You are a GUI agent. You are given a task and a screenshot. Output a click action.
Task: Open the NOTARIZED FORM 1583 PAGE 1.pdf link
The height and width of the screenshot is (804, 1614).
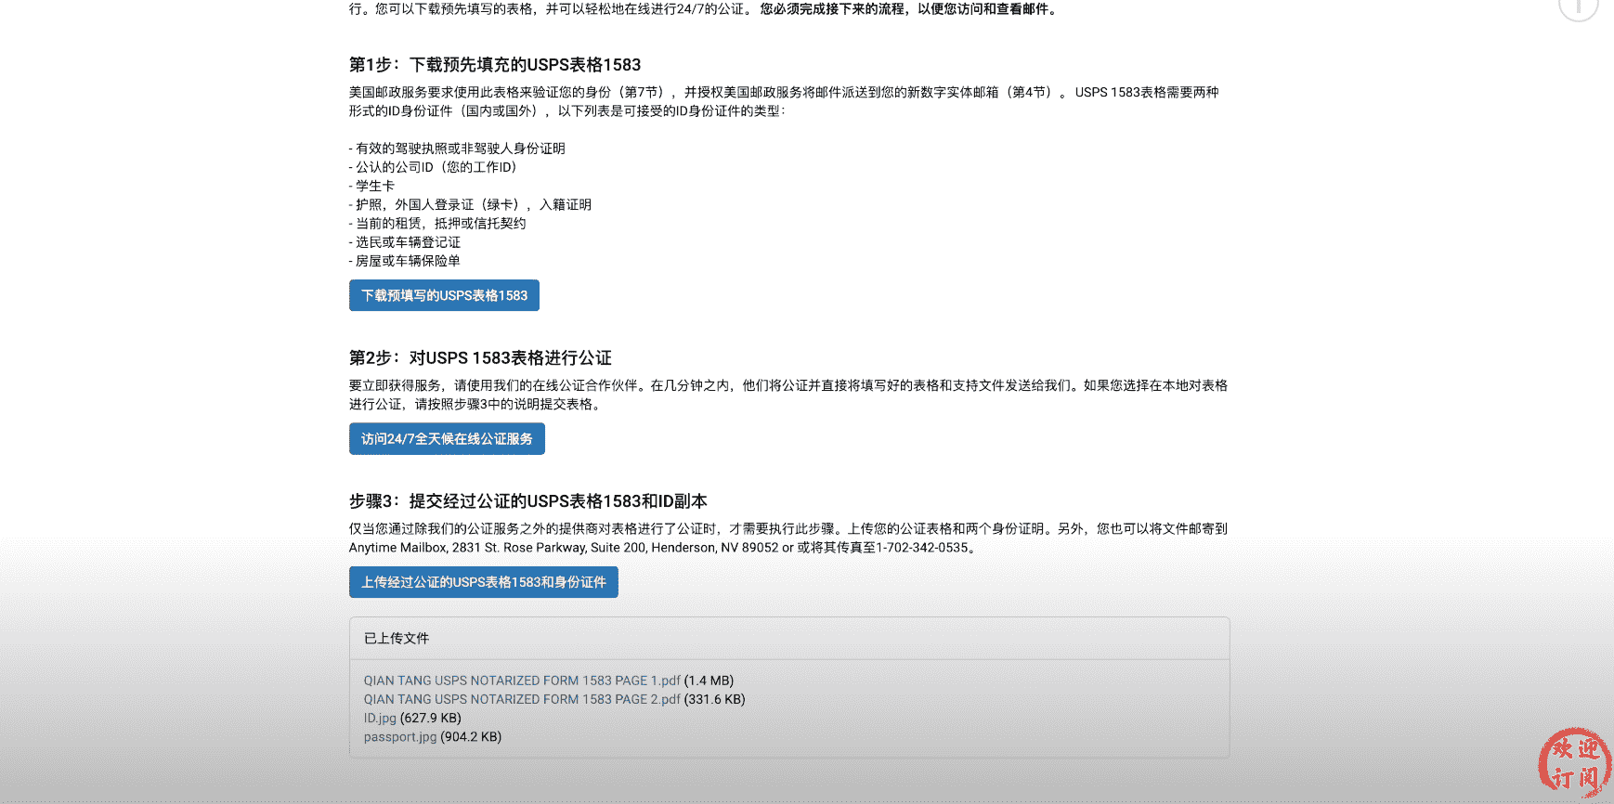click(521, 681)
